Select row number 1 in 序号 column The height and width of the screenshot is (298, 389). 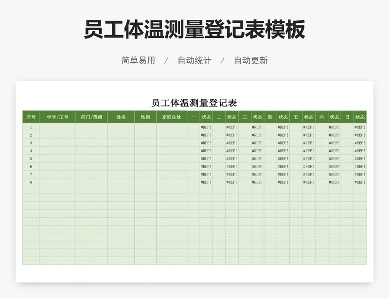(x=30, y=127)
